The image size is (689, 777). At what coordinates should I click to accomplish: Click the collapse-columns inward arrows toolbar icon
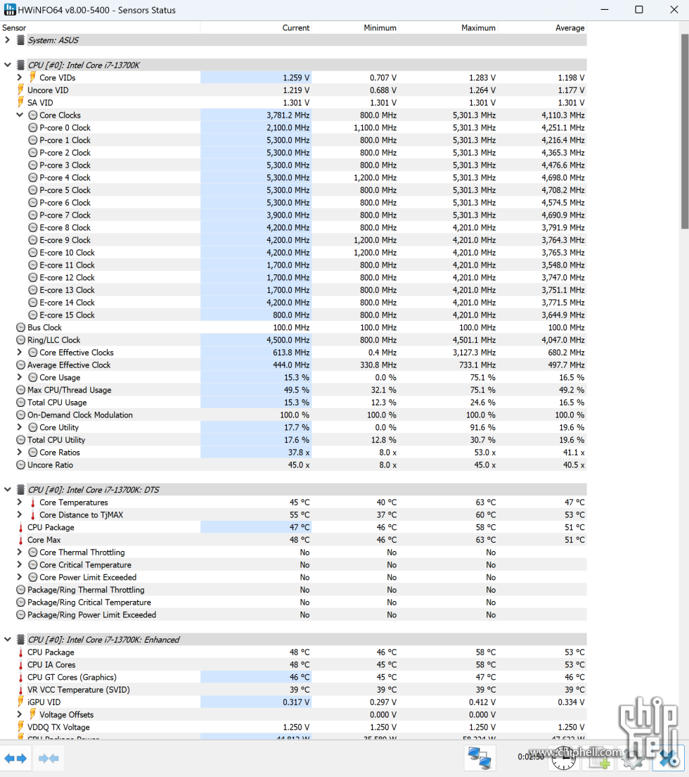[49, 758]
